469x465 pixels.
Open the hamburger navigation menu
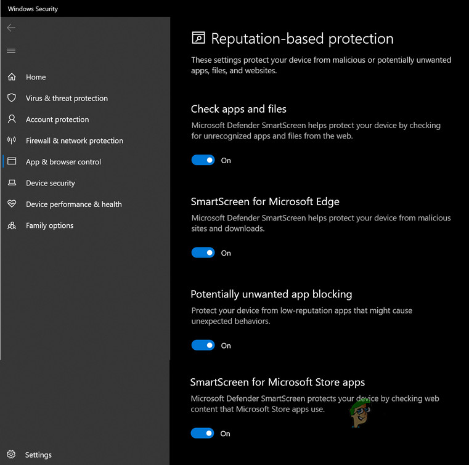tap(11, 51)
